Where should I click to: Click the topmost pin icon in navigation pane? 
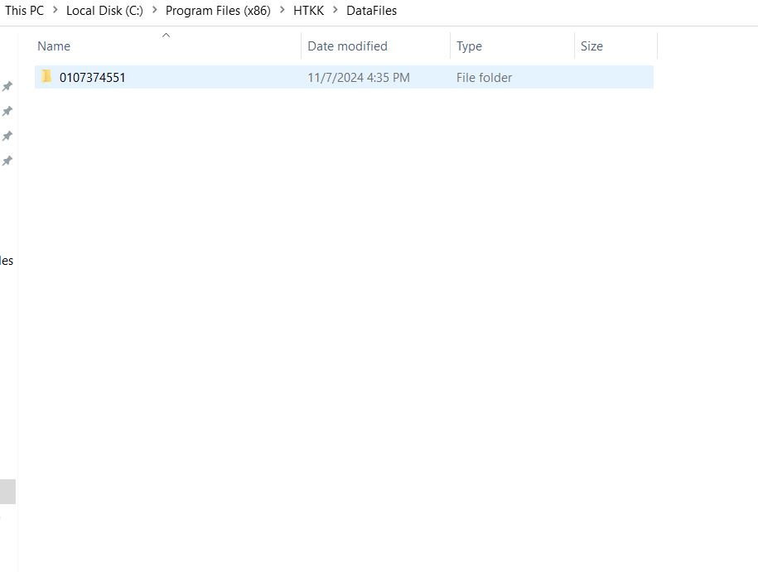click(7, 87)
